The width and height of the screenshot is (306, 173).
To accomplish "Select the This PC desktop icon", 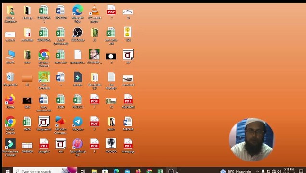I will [x=11, y=57].
